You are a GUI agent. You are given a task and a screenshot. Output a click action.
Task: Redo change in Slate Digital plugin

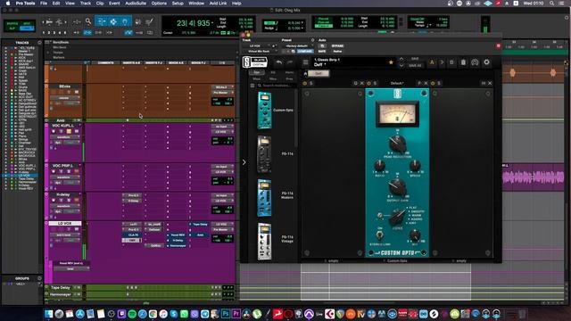coord(290,62)
